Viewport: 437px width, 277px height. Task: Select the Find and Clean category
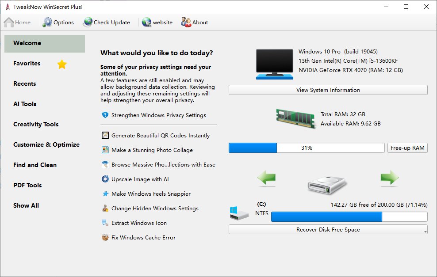(35, 165)
